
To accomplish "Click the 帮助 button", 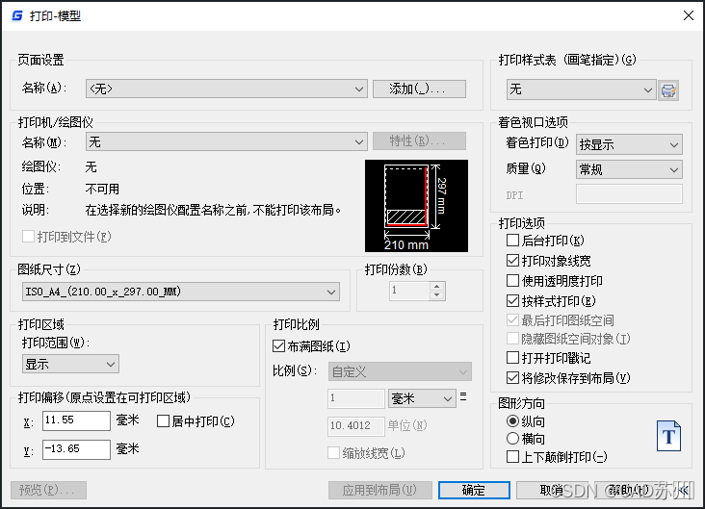I will [628, 490].
